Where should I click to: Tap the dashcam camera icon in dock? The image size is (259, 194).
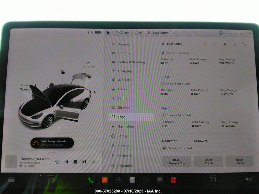point(118,180)
